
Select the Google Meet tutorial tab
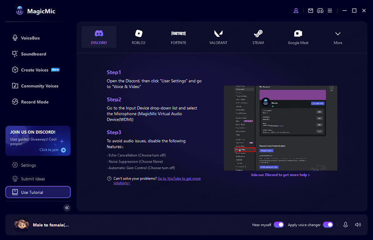pos(298,37)
